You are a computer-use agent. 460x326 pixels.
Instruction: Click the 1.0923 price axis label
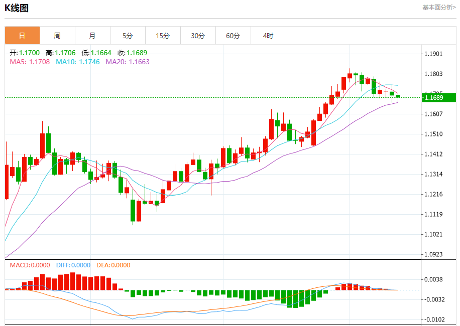pos(433,254)
